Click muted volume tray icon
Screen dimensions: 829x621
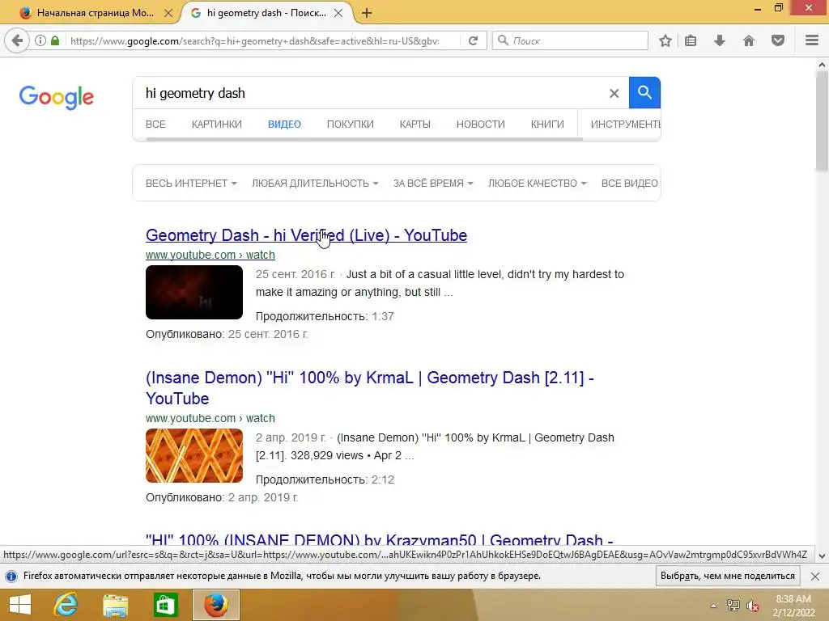click(x=752, y=606)
